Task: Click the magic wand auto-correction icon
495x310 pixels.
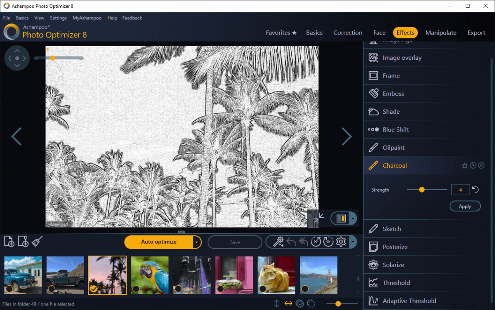Action: 278,242
